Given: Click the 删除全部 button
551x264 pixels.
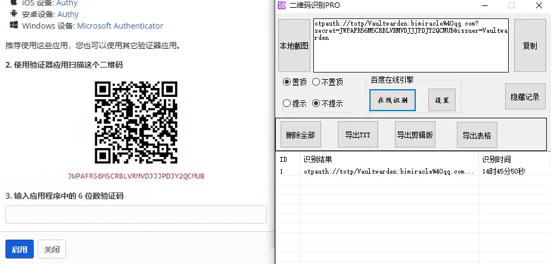Looking at the screenshot, I should tap(301, 134).
